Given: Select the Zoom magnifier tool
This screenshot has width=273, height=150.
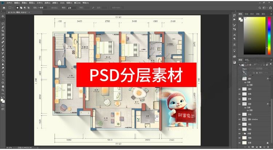Looking at the screenshot, I should [x=3, y=90].
